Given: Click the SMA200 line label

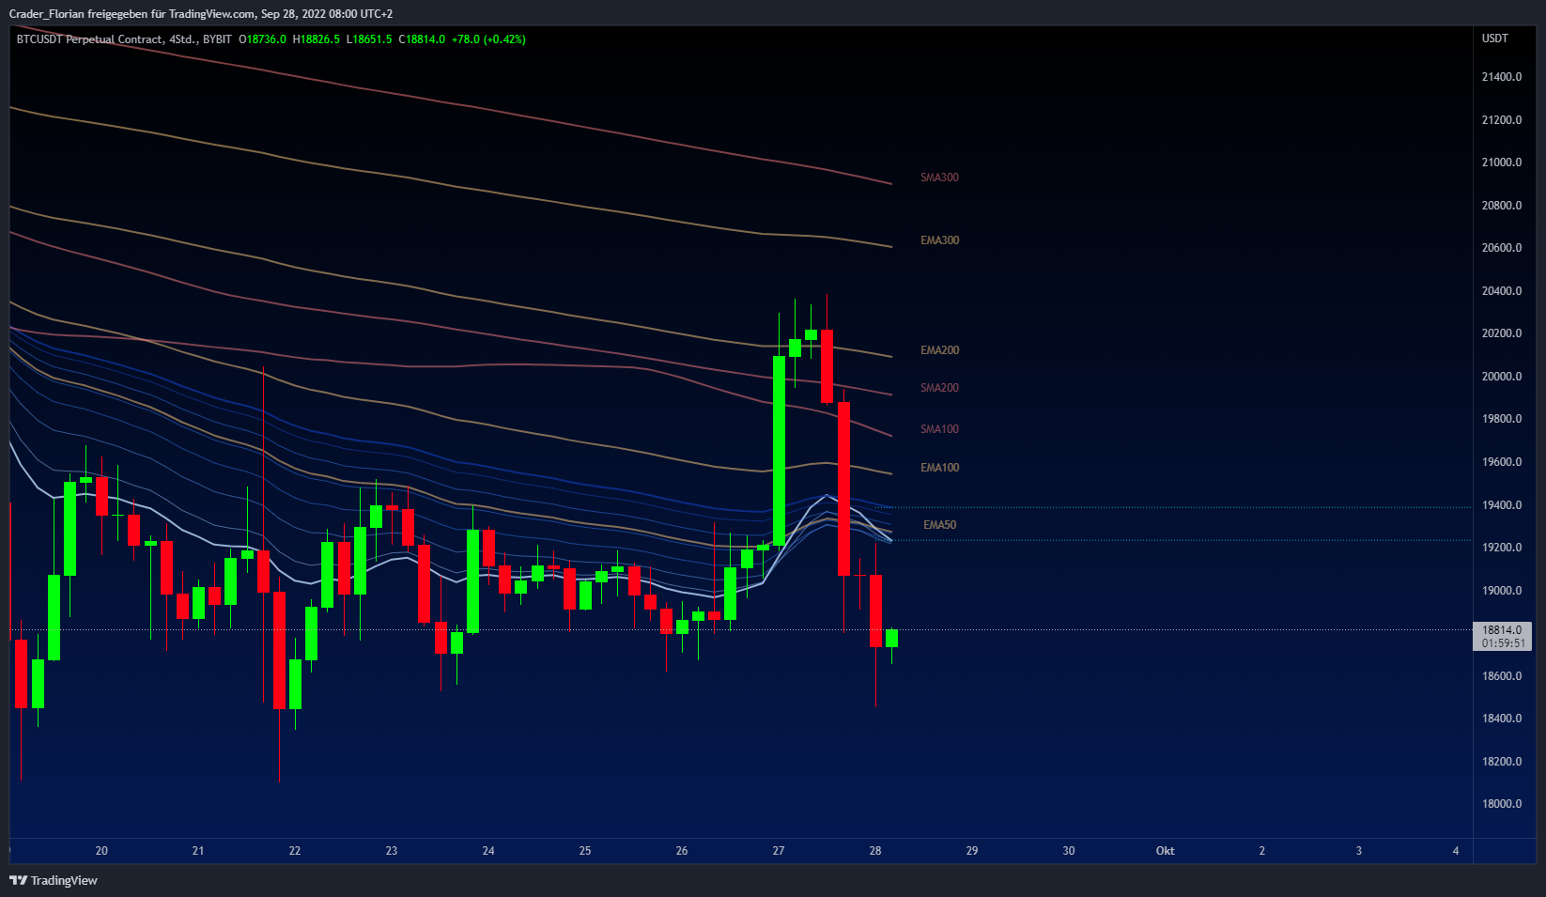Looking at the screenshot, I should [x=939, y=388].
